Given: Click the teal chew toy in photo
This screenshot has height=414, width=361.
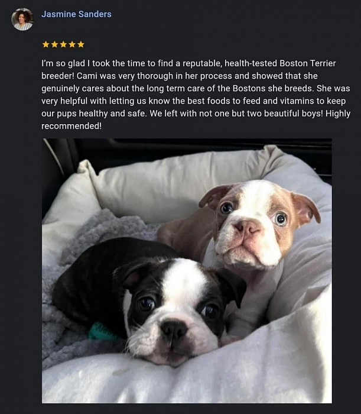Looking at the screenshot, I should (x=102, y=332).
